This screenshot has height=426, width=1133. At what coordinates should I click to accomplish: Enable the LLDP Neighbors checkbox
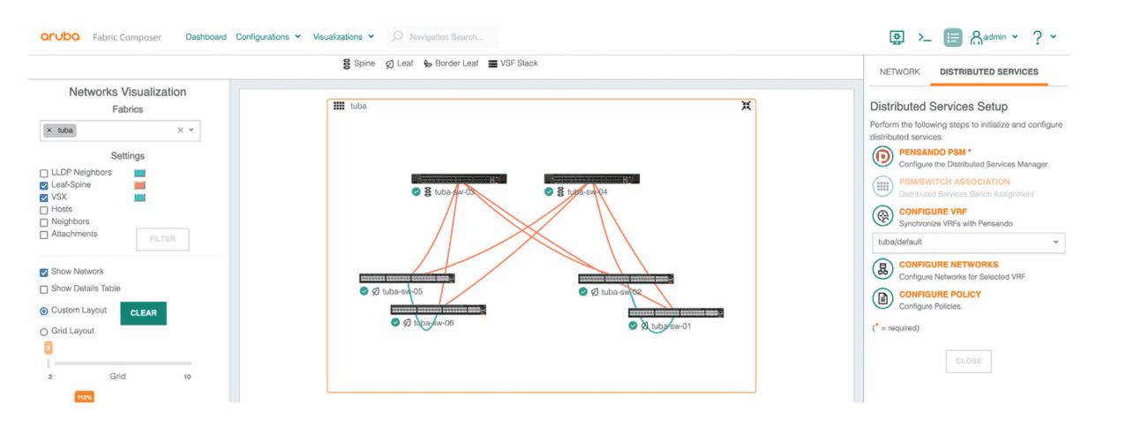click(44, 173)
